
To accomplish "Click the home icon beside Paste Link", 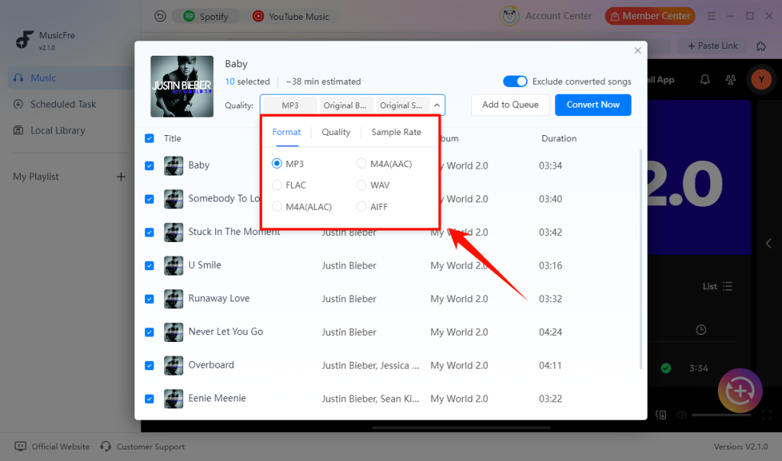I will point(761,46).
